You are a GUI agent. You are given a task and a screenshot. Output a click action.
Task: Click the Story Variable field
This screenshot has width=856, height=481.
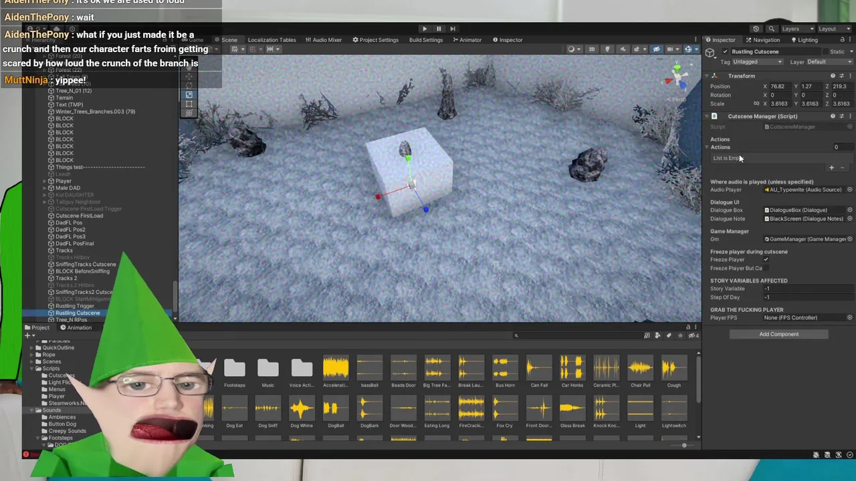809,289
